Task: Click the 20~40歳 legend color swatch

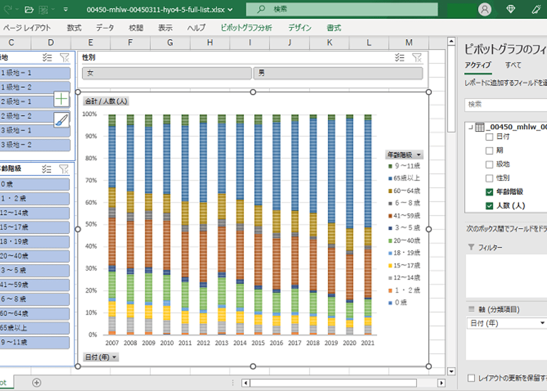Action: pos(390,241)
